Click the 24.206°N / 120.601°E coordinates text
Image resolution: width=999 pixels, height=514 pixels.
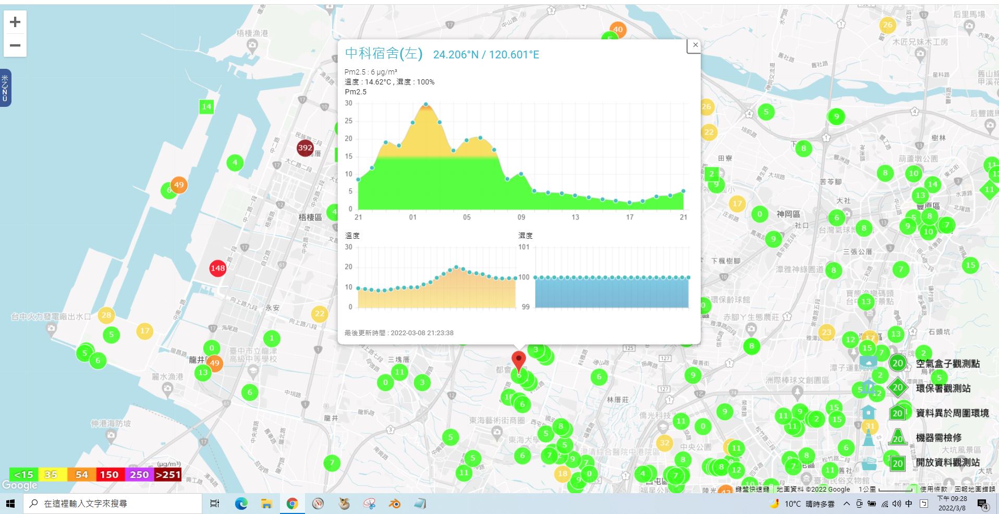click(x=486, y=55)
